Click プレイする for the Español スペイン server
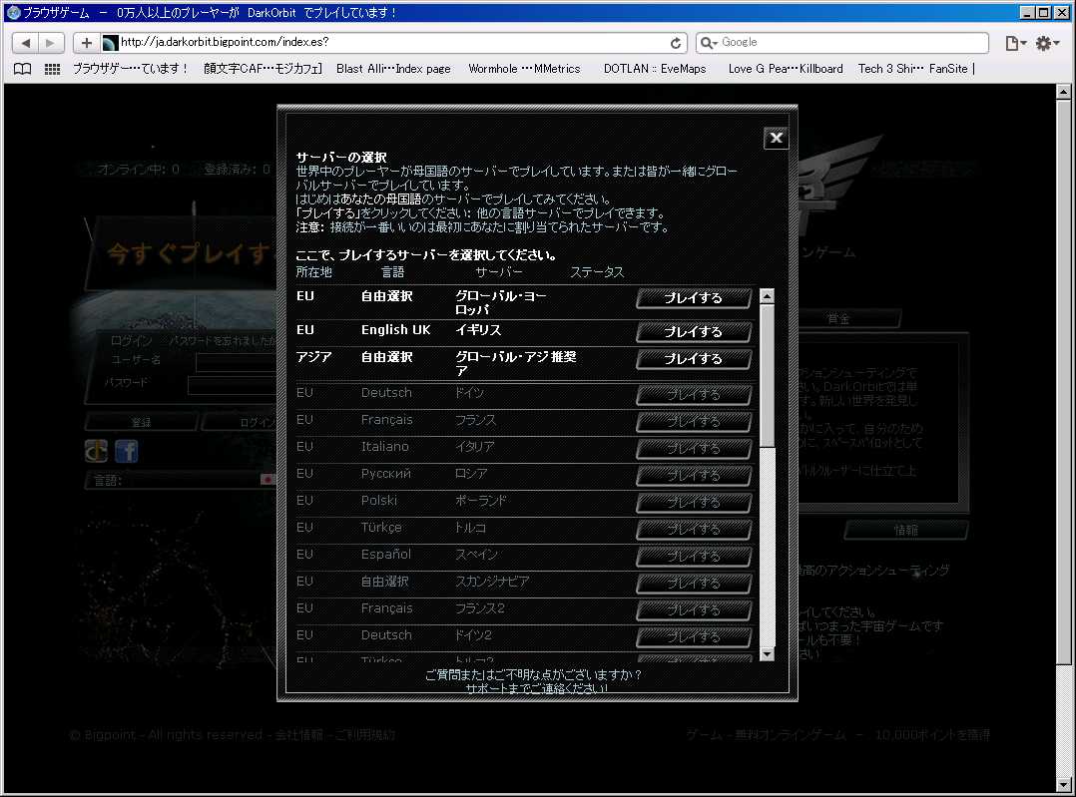Image resolution: width=1076 pixels, height=797 pixels. click(693, 557)
